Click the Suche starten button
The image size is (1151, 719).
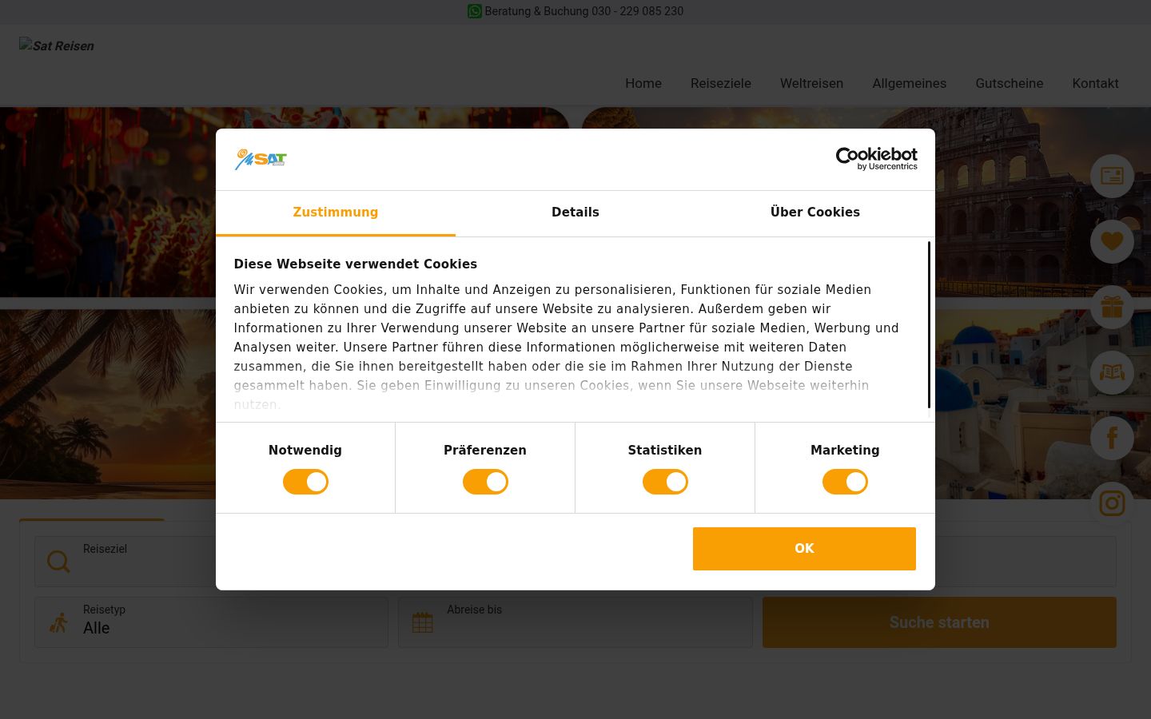(x=939, y=622)
